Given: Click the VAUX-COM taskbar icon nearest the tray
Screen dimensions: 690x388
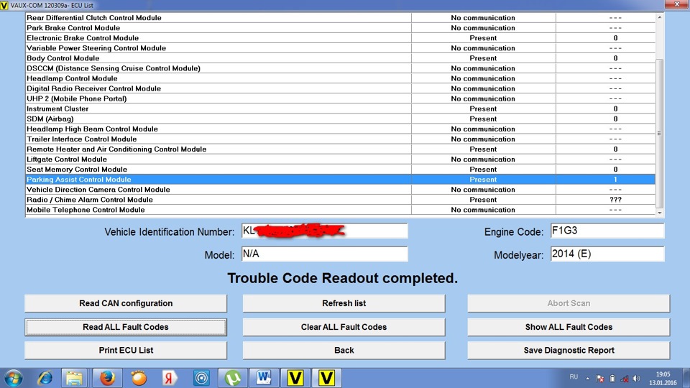Looking at the screenshot, I should 326,378.
